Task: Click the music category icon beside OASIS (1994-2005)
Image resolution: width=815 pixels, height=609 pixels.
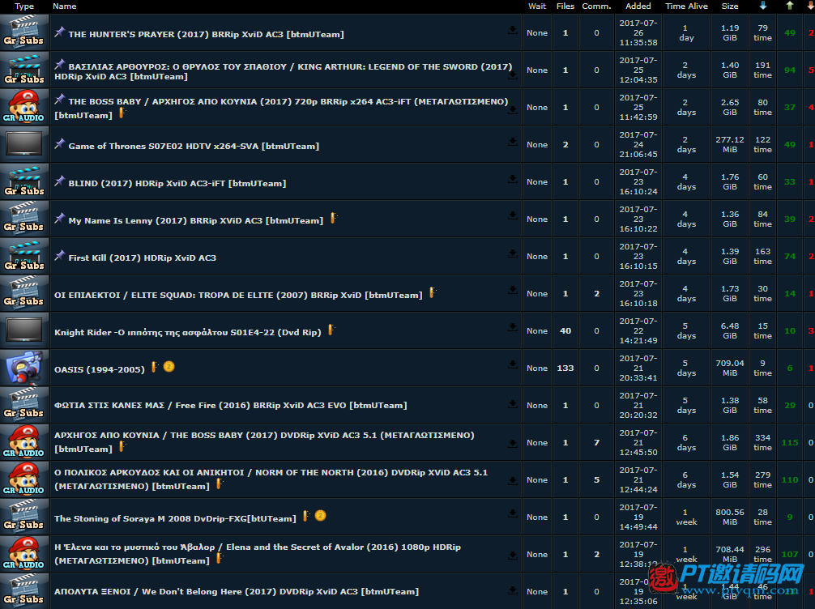Action: click(24, 368)
